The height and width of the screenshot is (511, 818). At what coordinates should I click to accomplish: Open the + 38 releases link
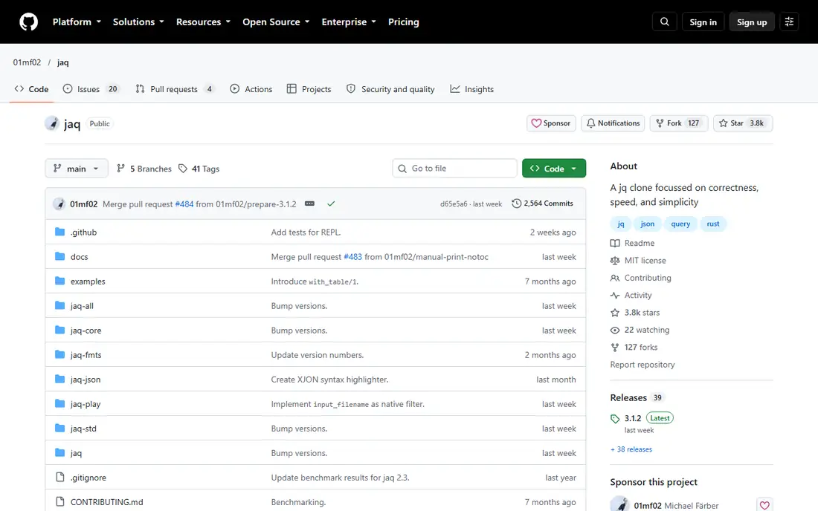(631, 449)
